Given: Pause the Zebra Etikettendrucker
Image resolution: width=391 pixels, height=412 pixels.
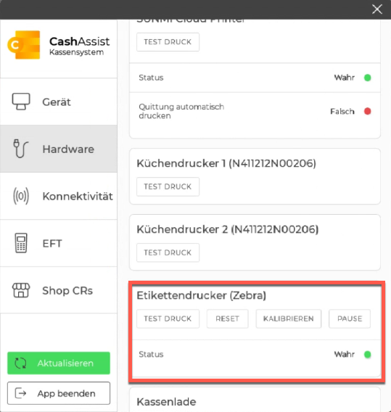Looking at the screenshot, I should [x=350, y=318].
